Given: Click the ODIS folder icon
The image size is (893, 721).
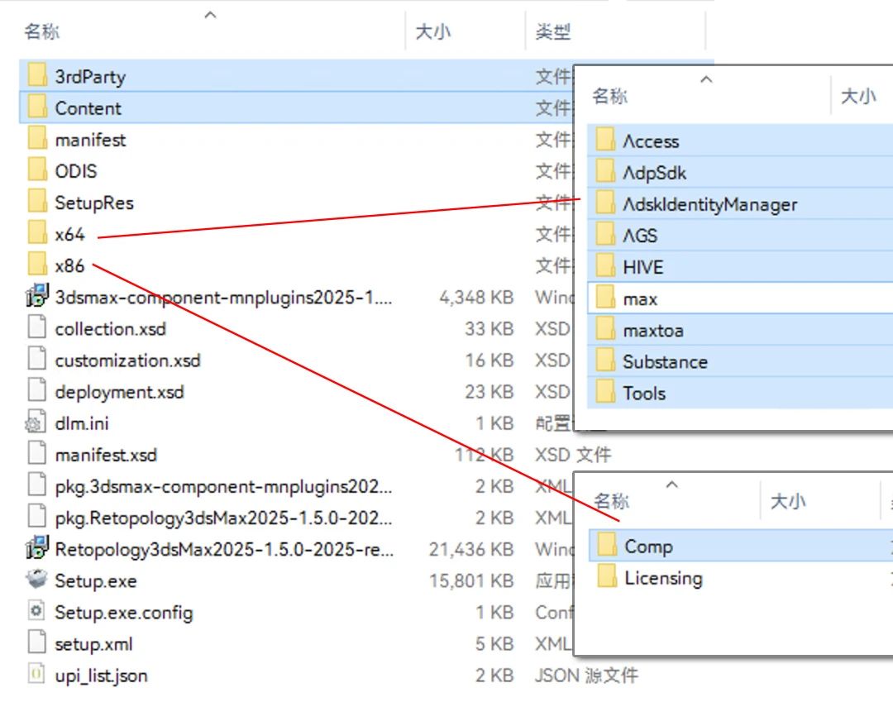Looking at the screenshot, I should 37,171.
